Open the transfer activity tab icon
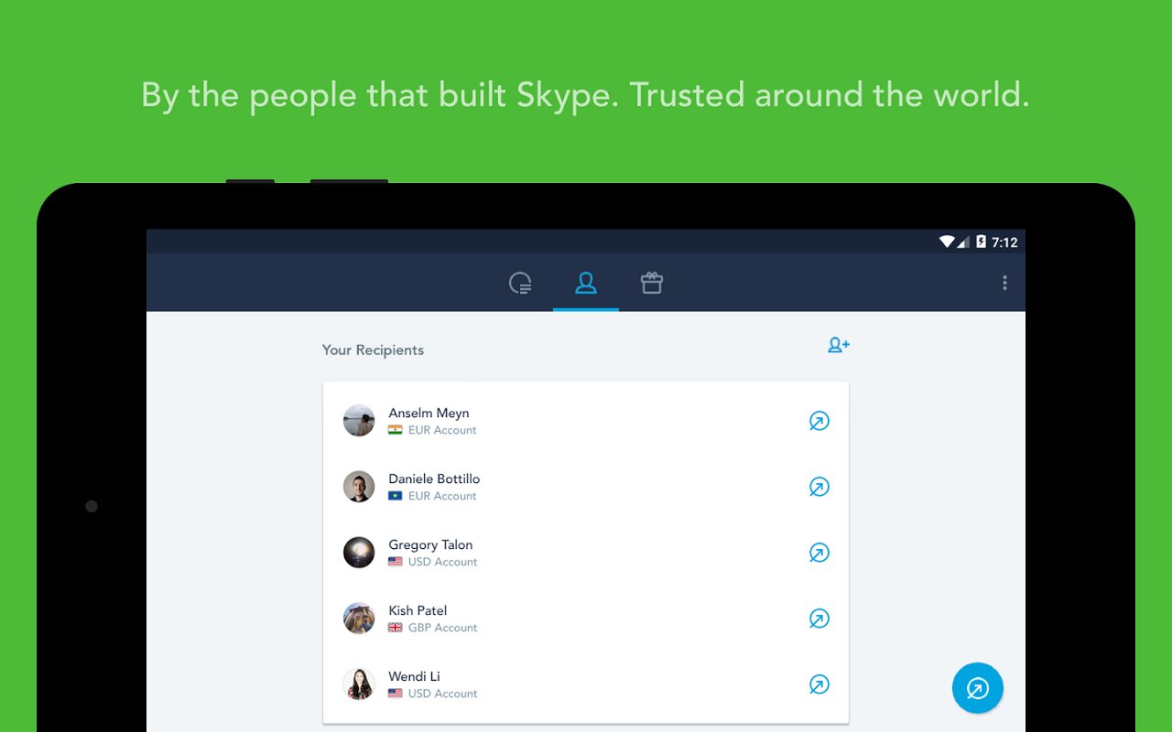This screenshot has height=732, width=1172. pyautogui.click(x=520, y=283)
